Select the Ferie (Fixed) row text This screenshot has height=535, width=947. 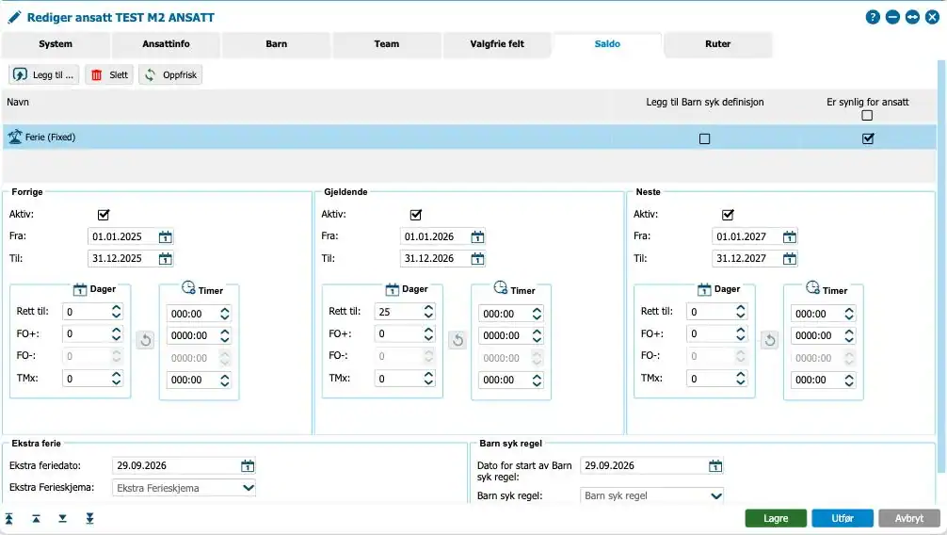coord(50,138)
